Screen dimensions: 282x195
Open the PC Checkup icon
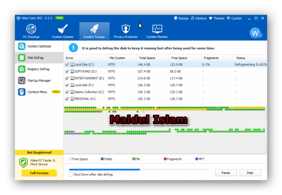coord(31,29)
